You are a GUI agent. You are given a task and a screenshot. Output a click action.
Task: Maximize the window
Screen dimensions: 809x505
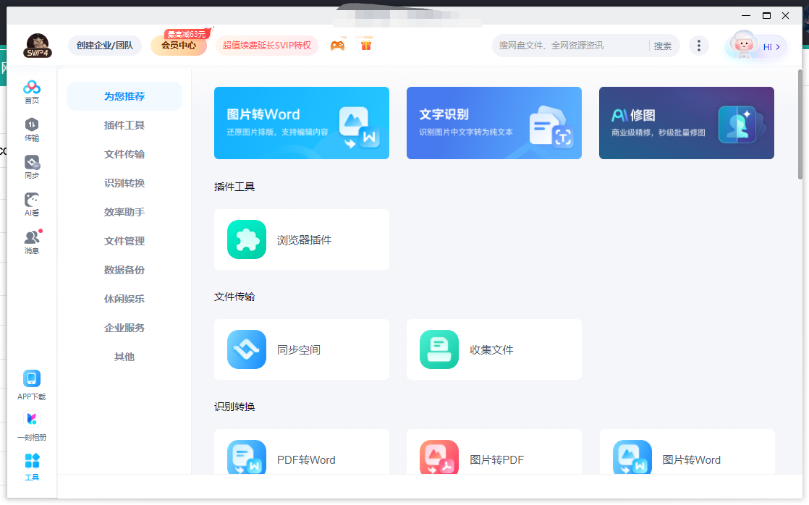766,15
